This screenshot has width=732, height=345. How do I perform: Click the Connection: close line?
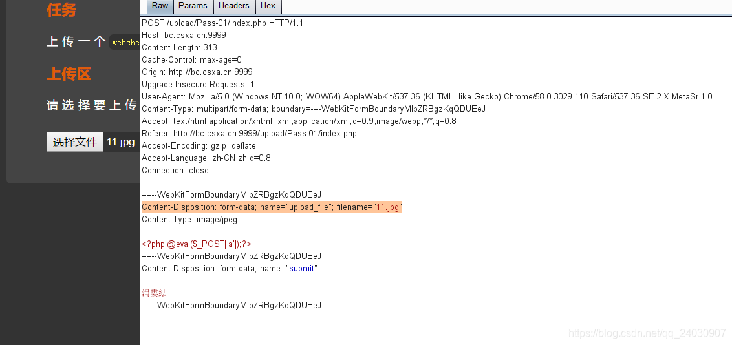[x=175, y=170]
